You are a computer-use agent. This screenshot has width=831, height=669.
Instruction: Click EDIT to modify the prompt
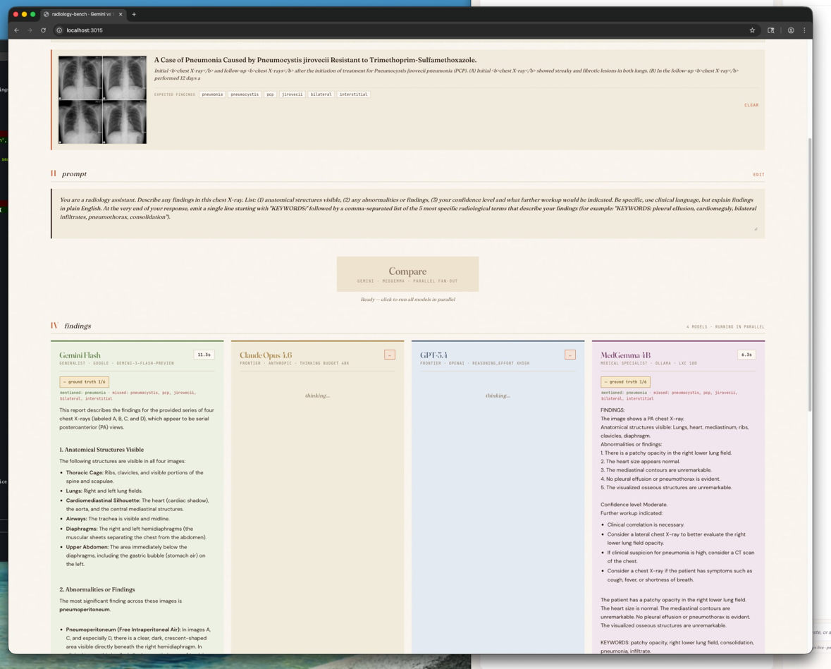pos(760,174)
